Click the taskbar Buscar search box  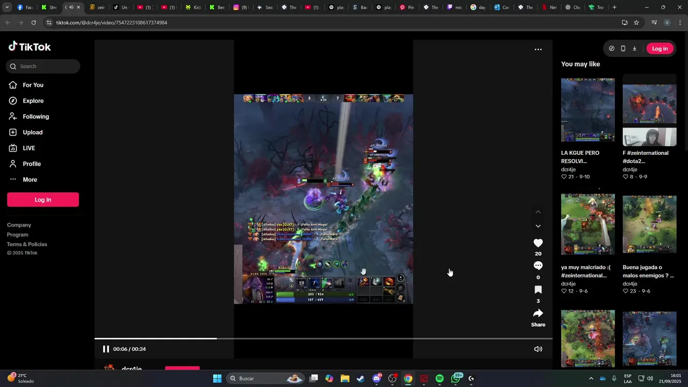click(266, 378)
